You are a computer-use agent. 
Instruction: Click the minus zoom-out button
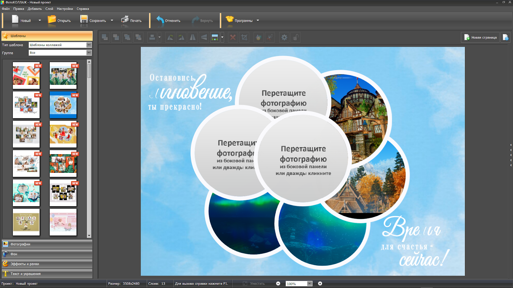pos(278,284)
